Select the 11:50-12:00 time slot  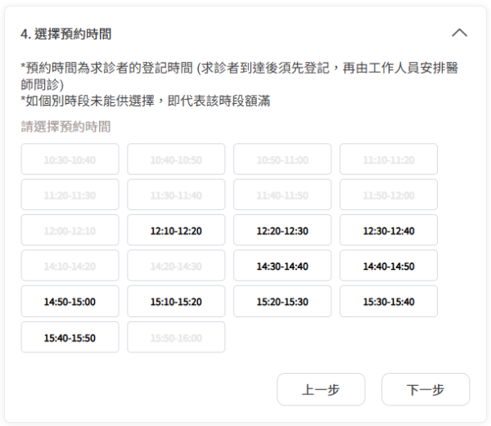pos(389,195)
